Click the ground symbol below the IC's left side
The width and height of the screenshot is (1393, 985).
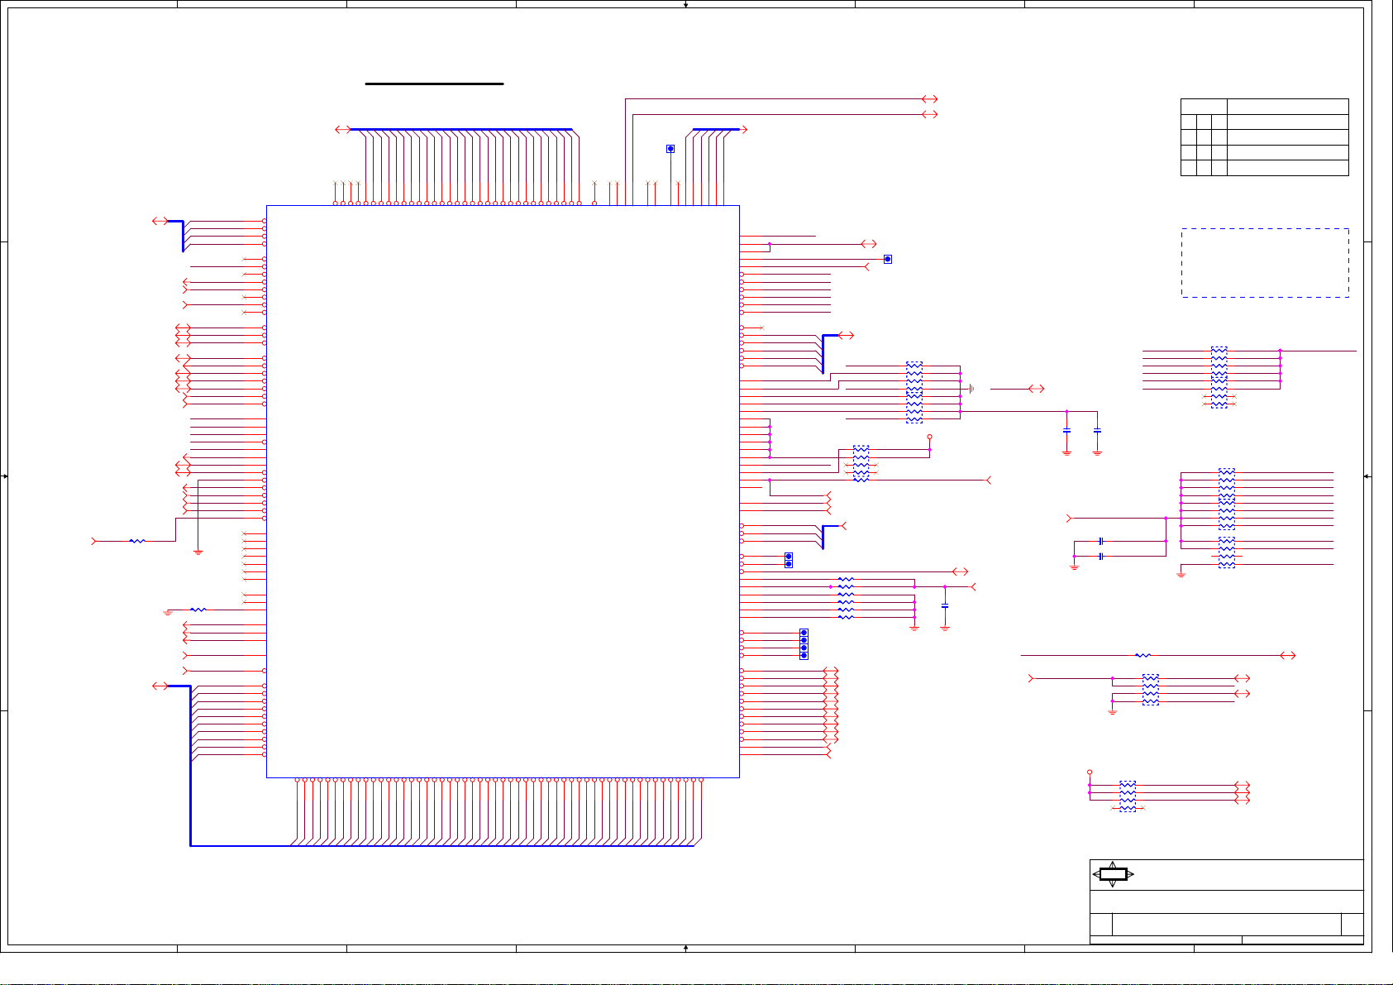198,552
